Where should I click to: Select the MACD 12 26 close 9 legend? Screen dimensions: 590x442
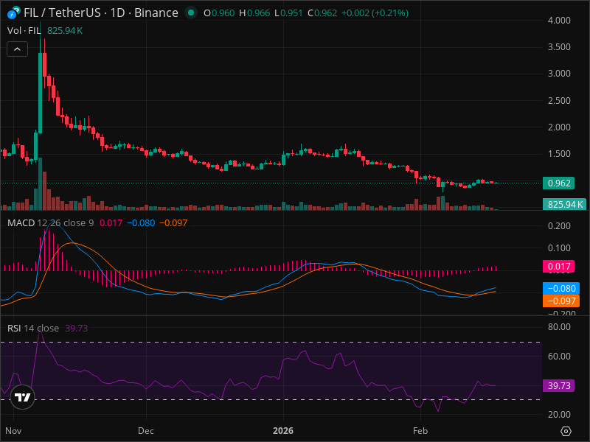[50, 223]
